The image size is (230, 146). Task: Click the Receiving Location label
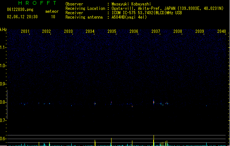tap(85, 8)
